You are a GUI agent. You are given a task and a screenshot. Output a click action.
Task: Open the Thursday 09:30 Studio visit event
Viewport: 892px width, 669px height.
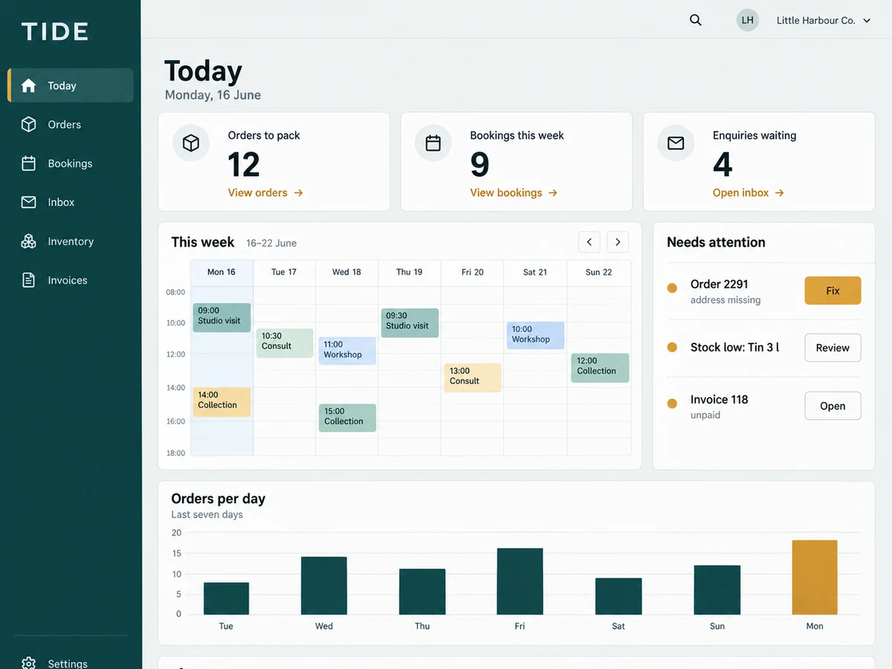pyautogui.click(x=410, y=323)
